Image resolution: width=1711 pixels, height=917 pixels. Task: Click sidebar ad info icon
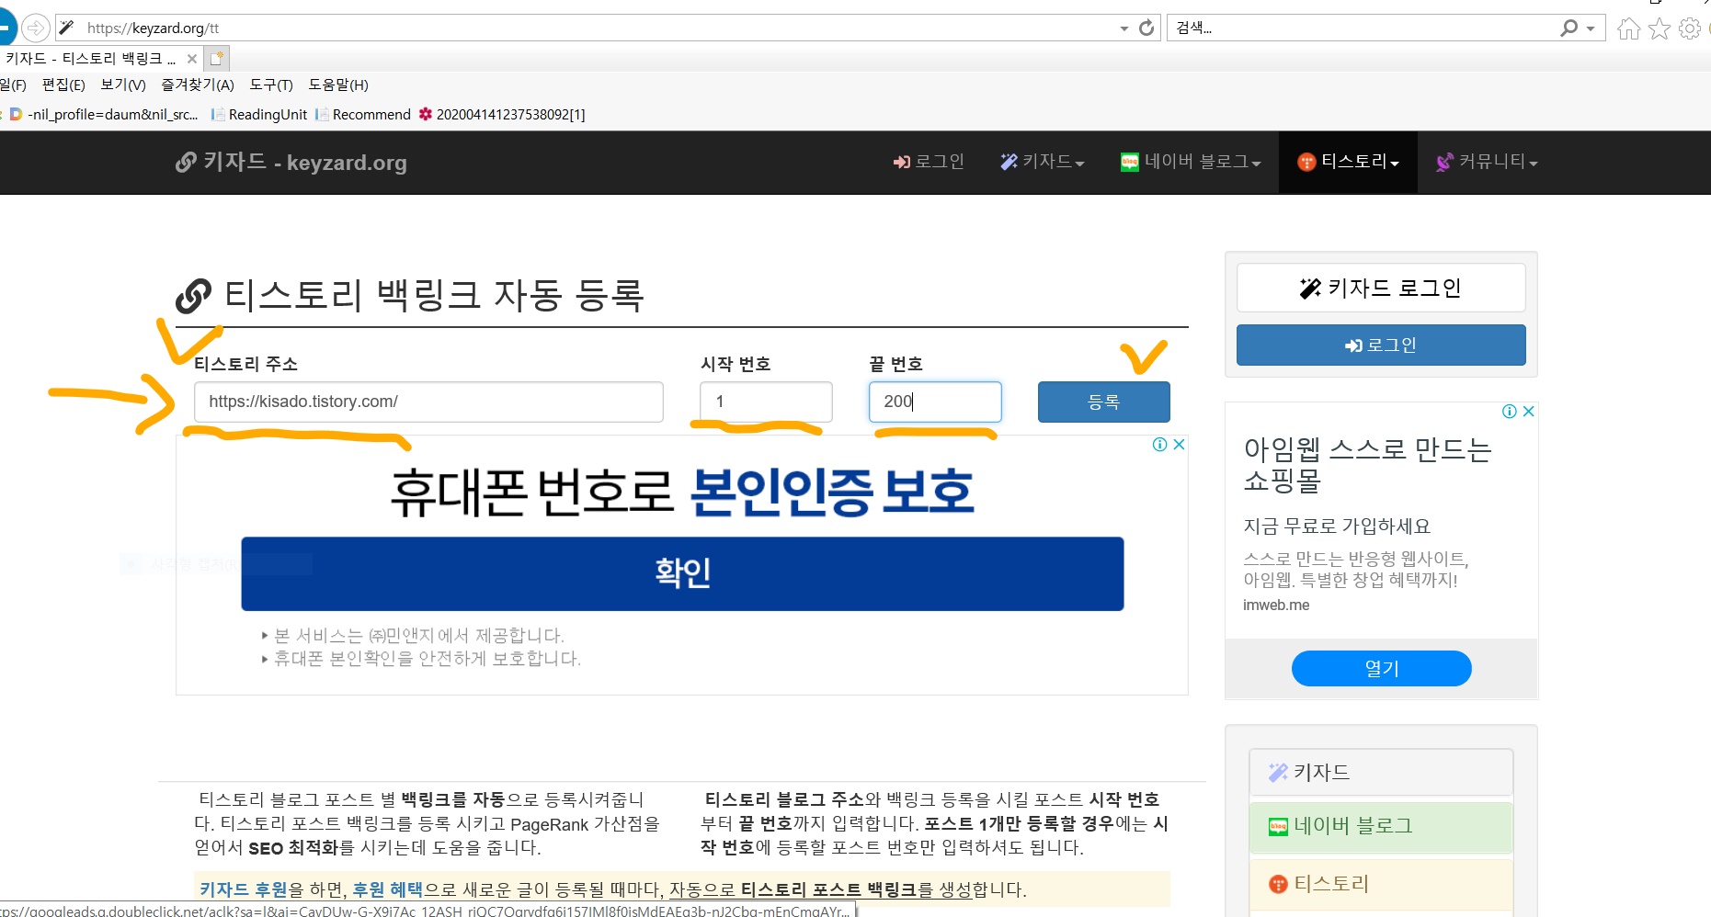(1510, 412)
